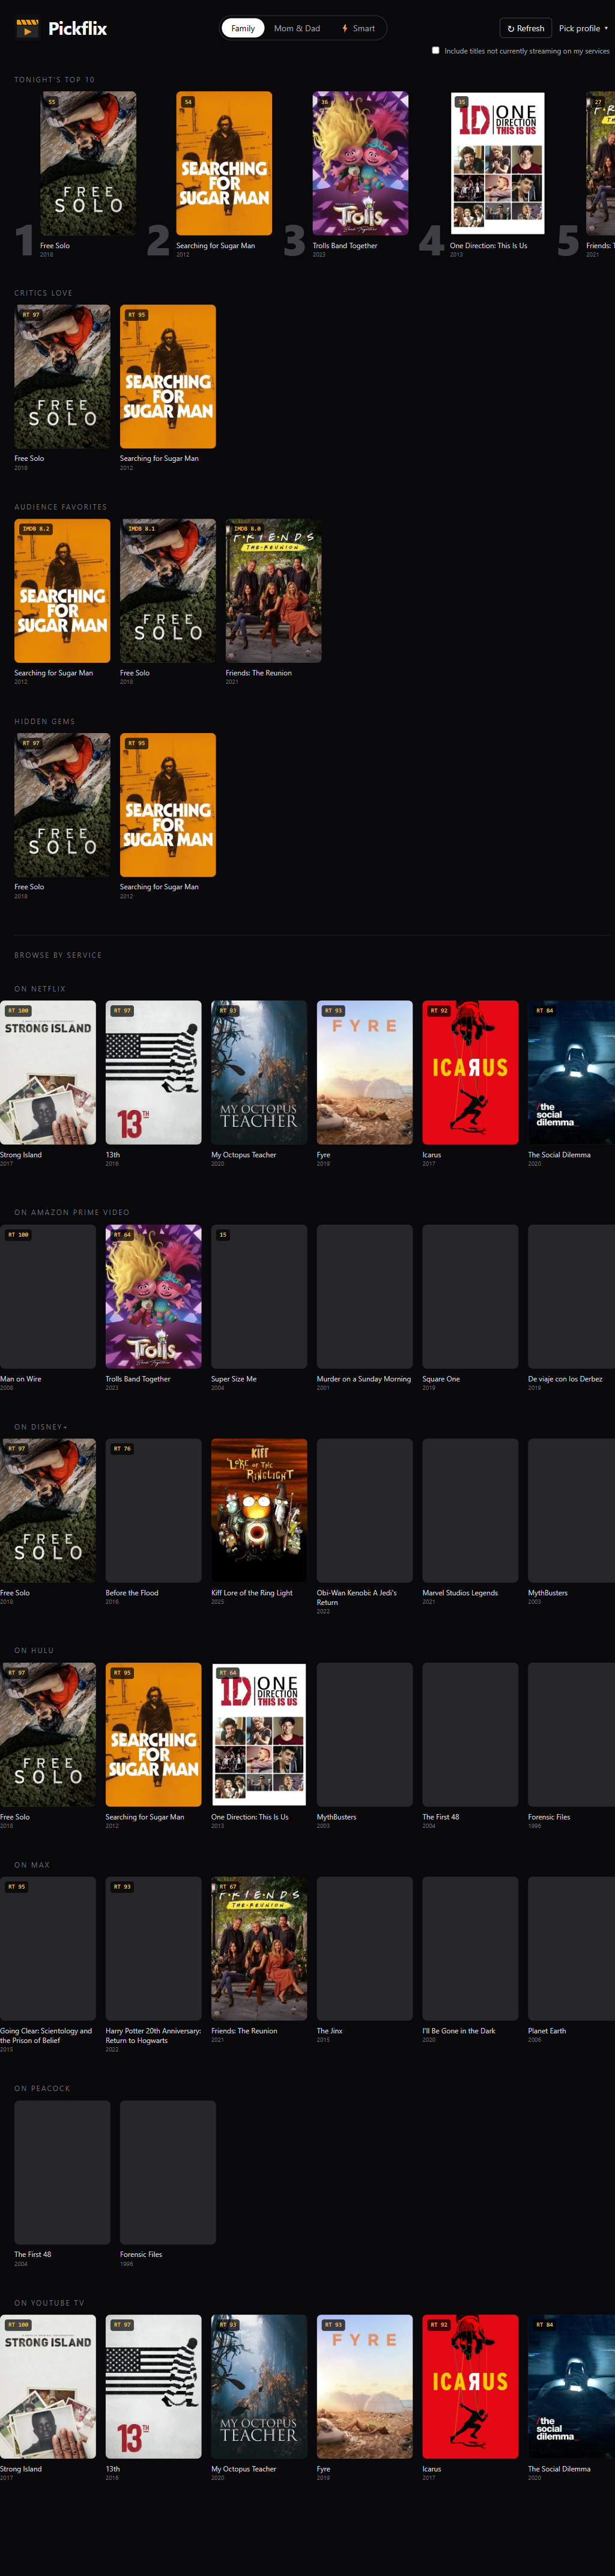
Task: Open Murder on a Sunday Morning card
Action: point(365,1297)
